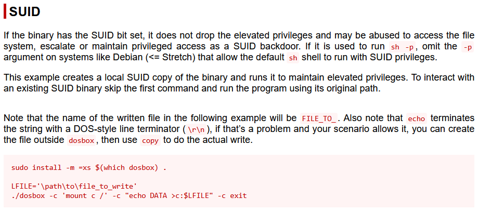Click the red bar beside SUID heading
This screenshot has width=478, height=211.
tap(5, 12)
